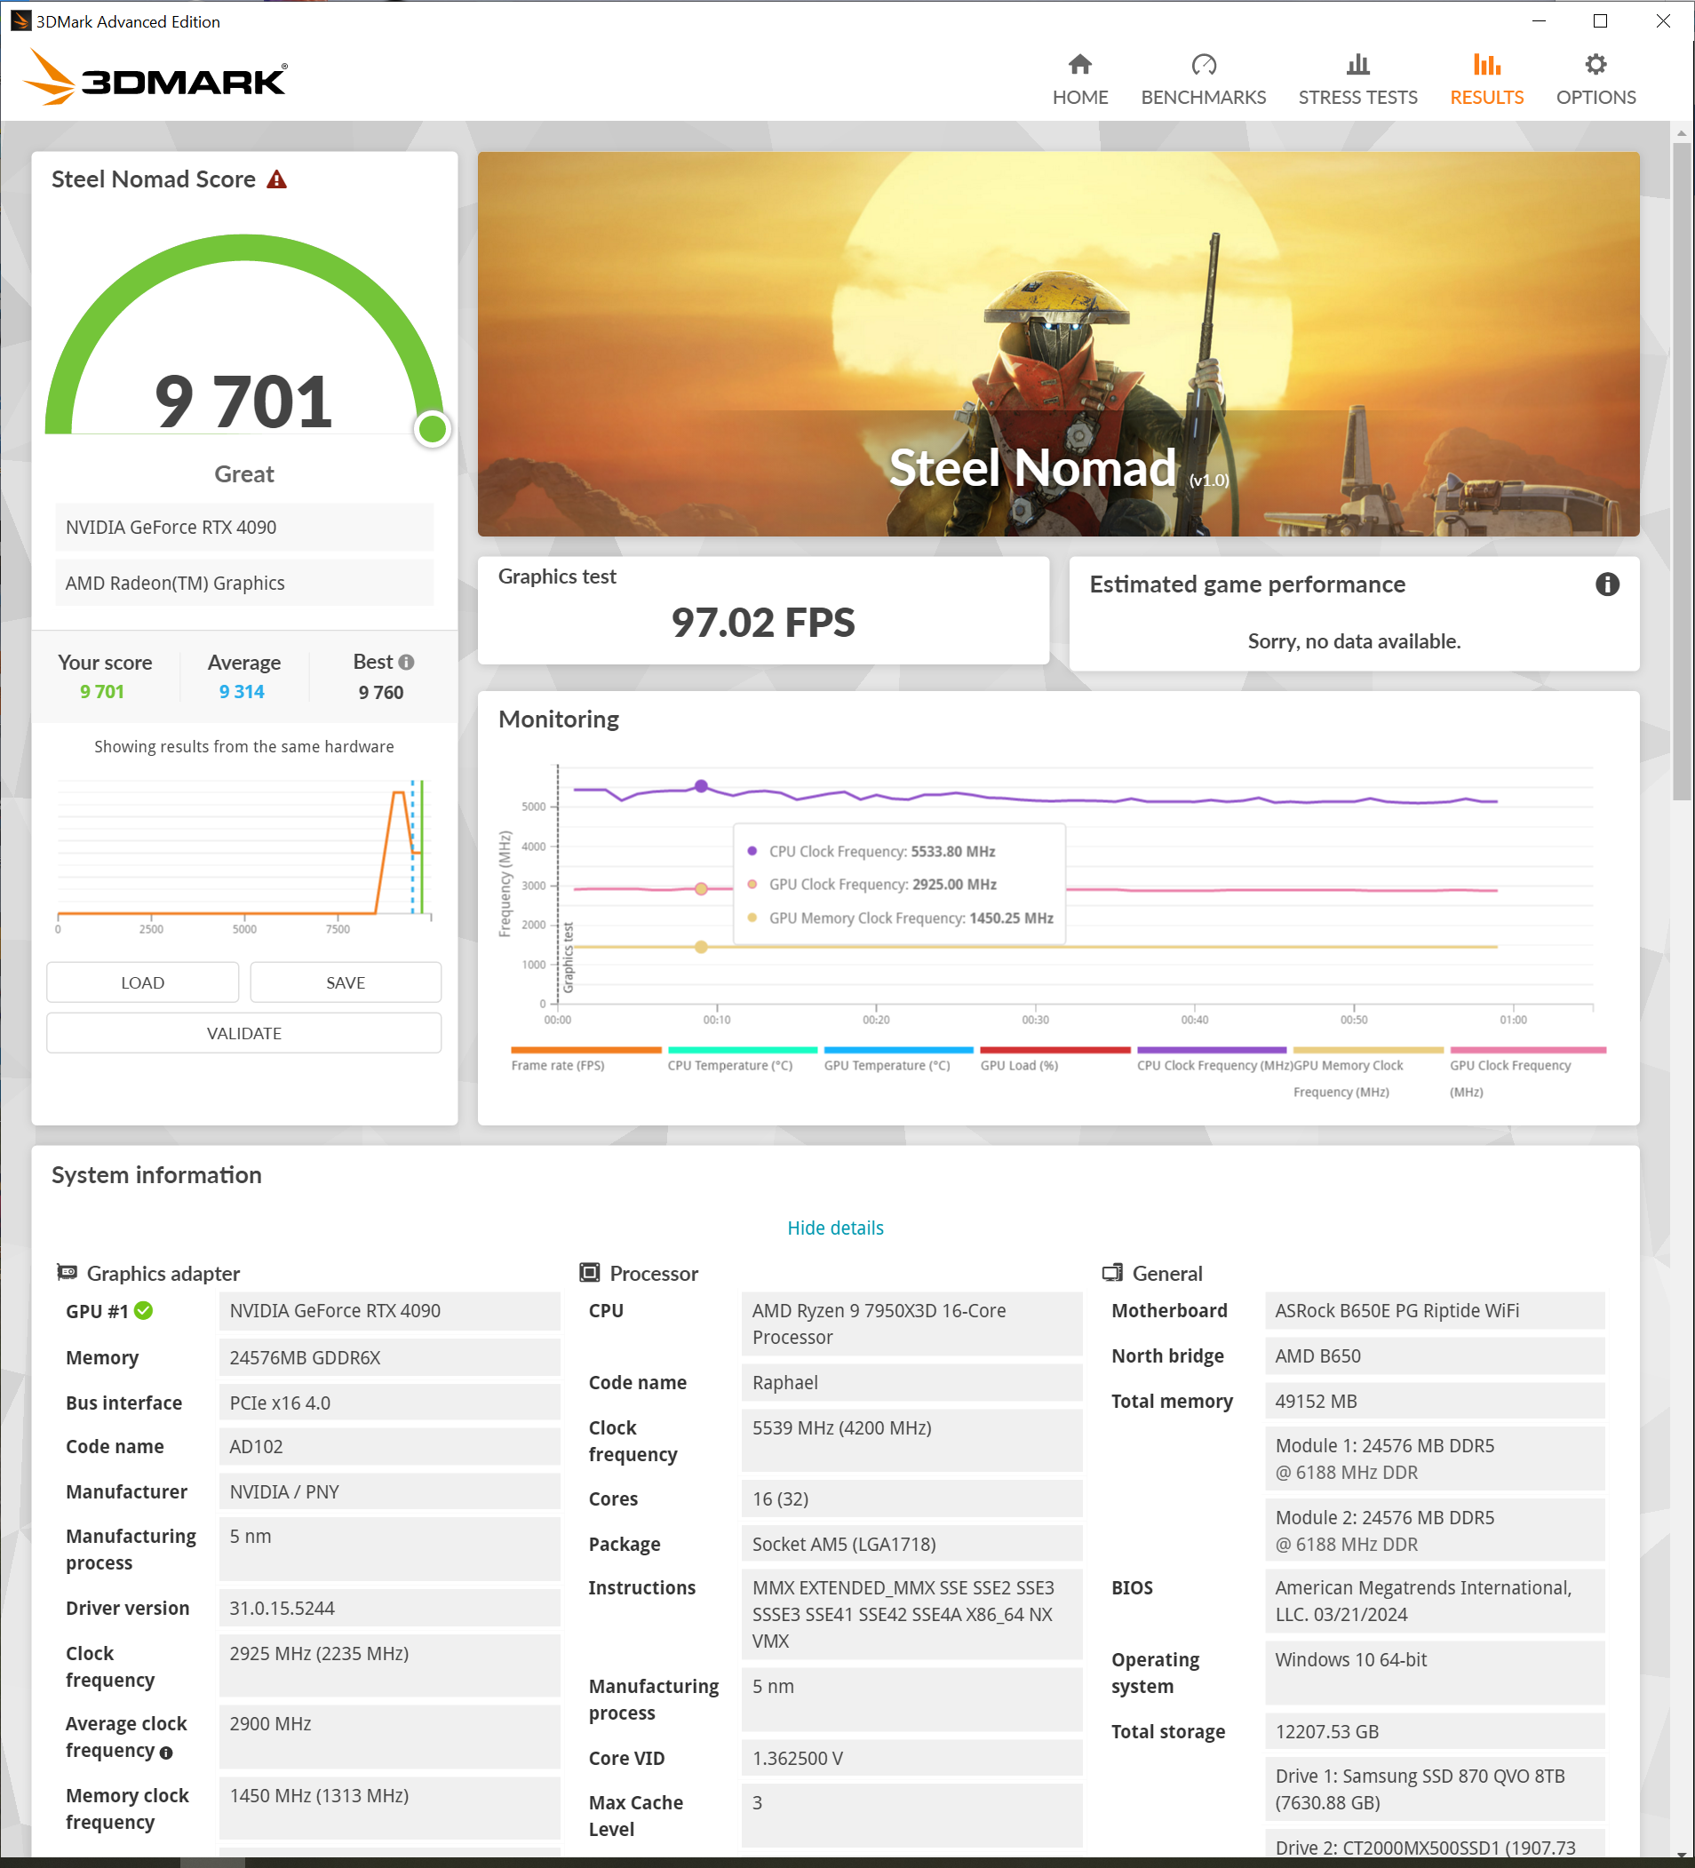This screenshot has height=1868, width=1695.
Task: Click the General section icon
Action: tap(1112, 1272)
